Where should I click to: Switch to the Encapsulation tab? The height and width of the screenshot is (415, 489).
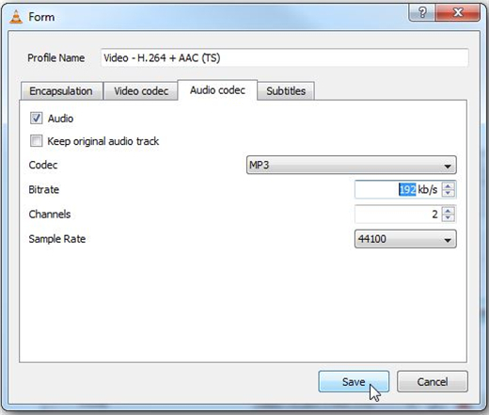pyautogui.click(x=61, y=91)
